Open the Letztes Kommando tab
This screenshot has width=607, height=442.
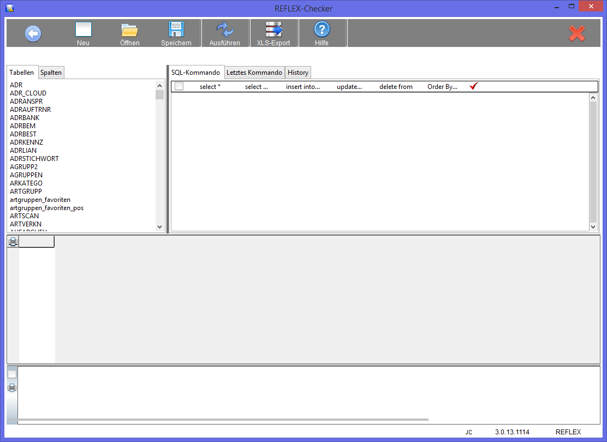click(254, 73)
